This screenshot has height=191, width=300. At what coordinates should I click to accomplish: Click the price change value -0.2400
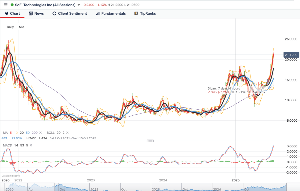(89, 5)
